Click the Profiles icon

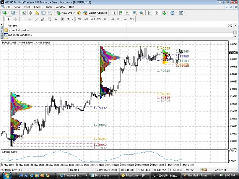(x=13, y=13)
